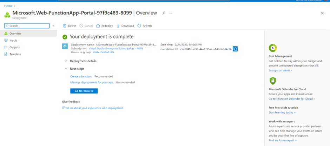This screenshot has width=330, height=146.
Task: Click the 'Free Microsoft tutorials' heading
Action: tap(284, 107)
